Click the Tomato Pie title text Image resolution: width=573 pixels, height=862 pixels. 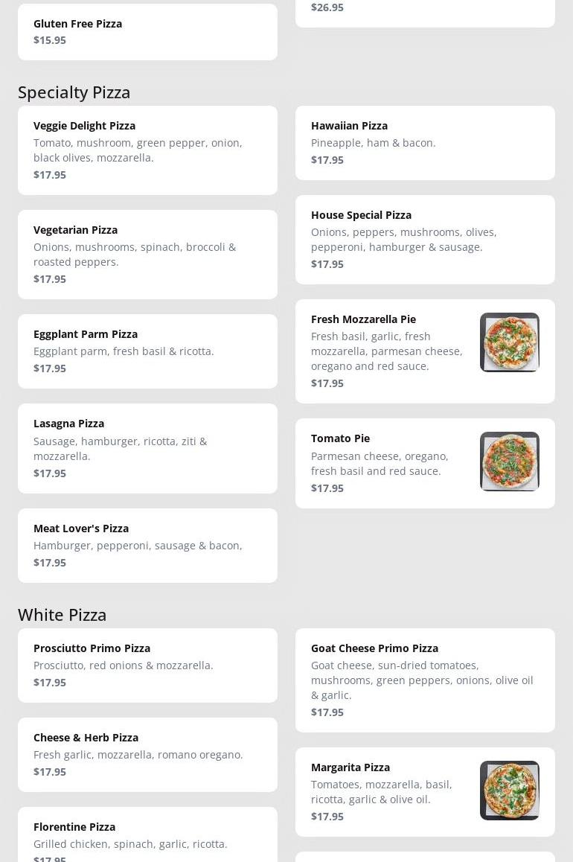340,438
